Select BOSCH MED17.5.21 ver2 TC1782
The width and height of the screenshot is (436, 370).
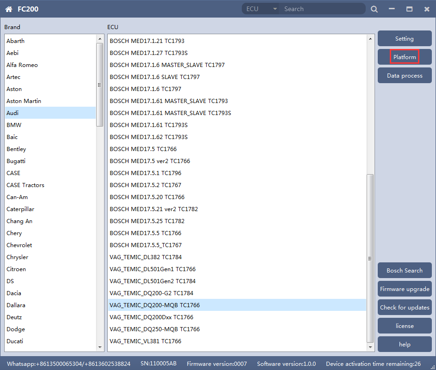(237, 209)
